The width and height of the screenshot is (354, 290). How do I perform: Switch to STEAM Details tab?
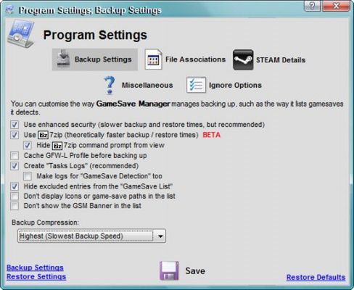click(281, 60)
